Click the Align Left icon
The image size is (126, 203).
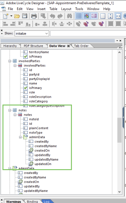coord(5,24)
